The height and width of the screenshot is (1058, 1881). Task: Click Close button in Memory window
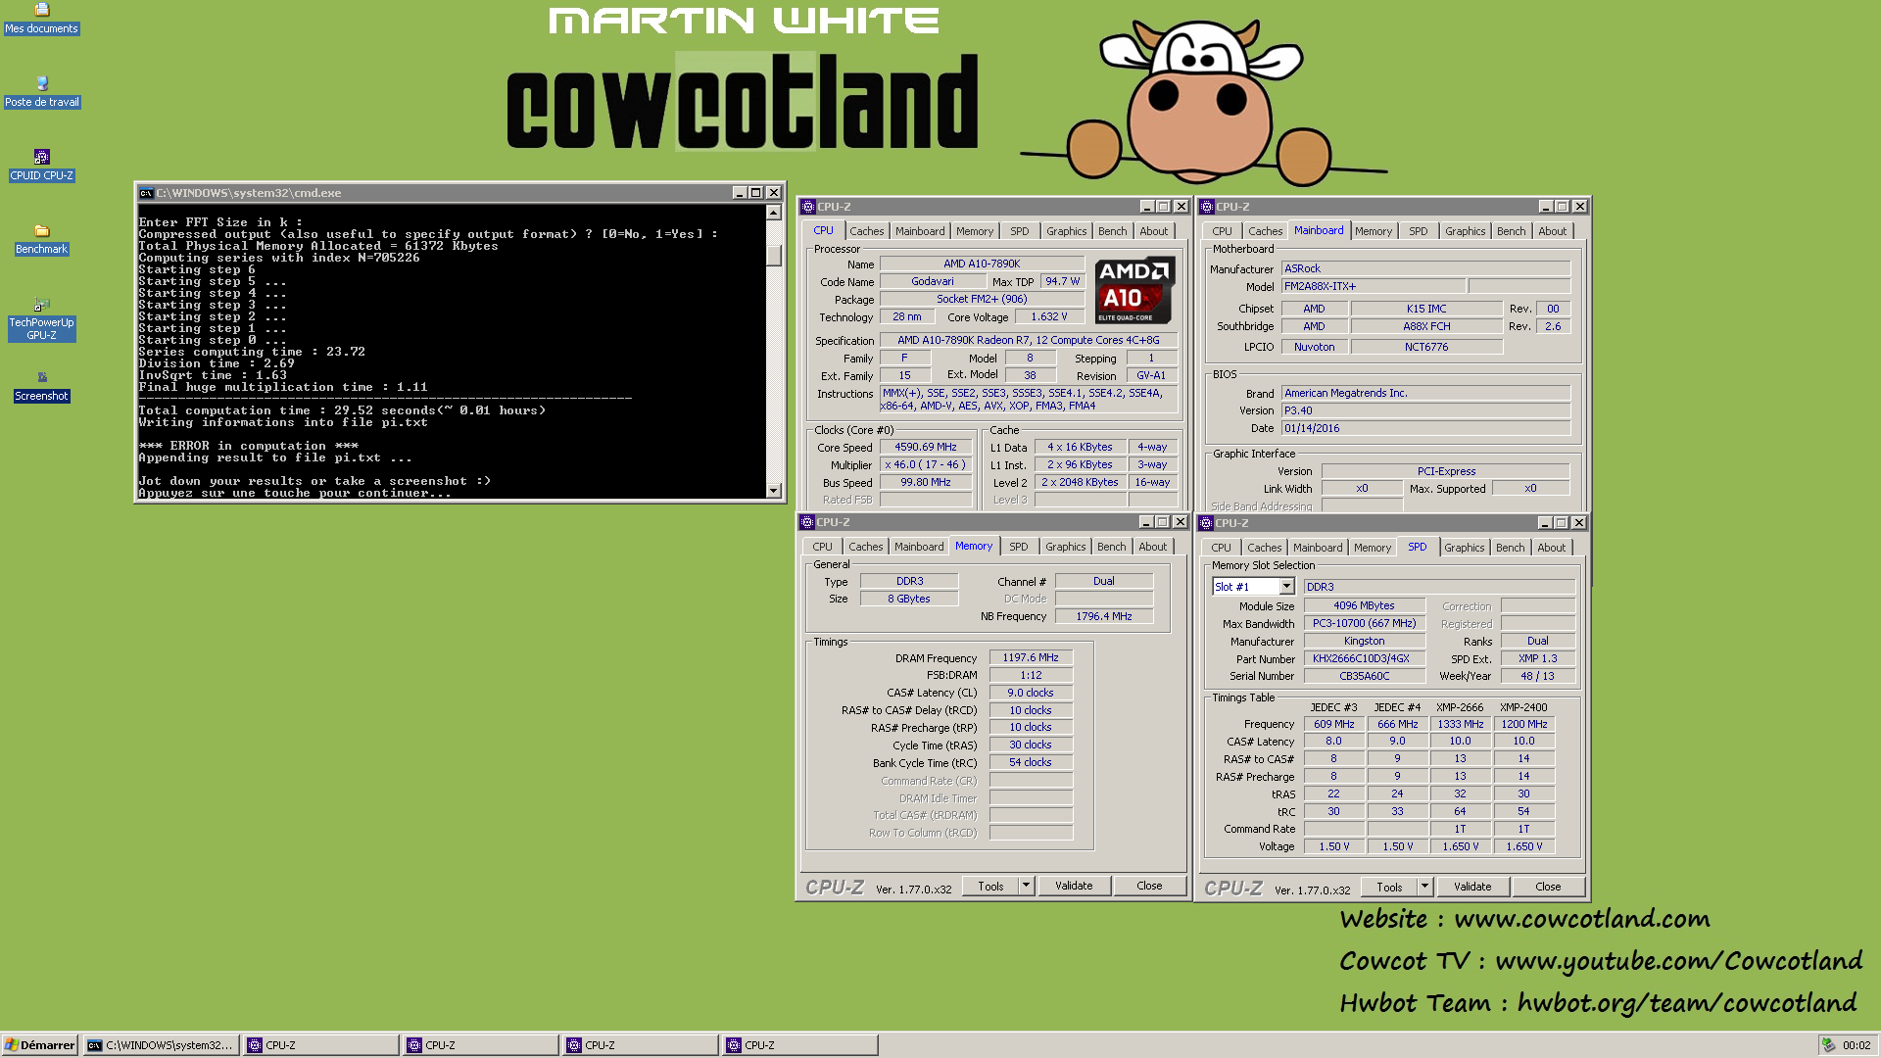1149,886
